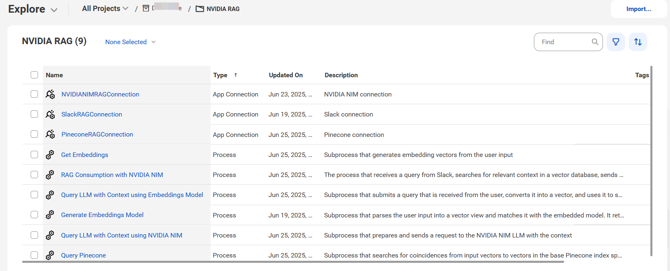Click Process type in Query Pinecone row
This screenshot has height=271, width=670.
coord(224,255)
